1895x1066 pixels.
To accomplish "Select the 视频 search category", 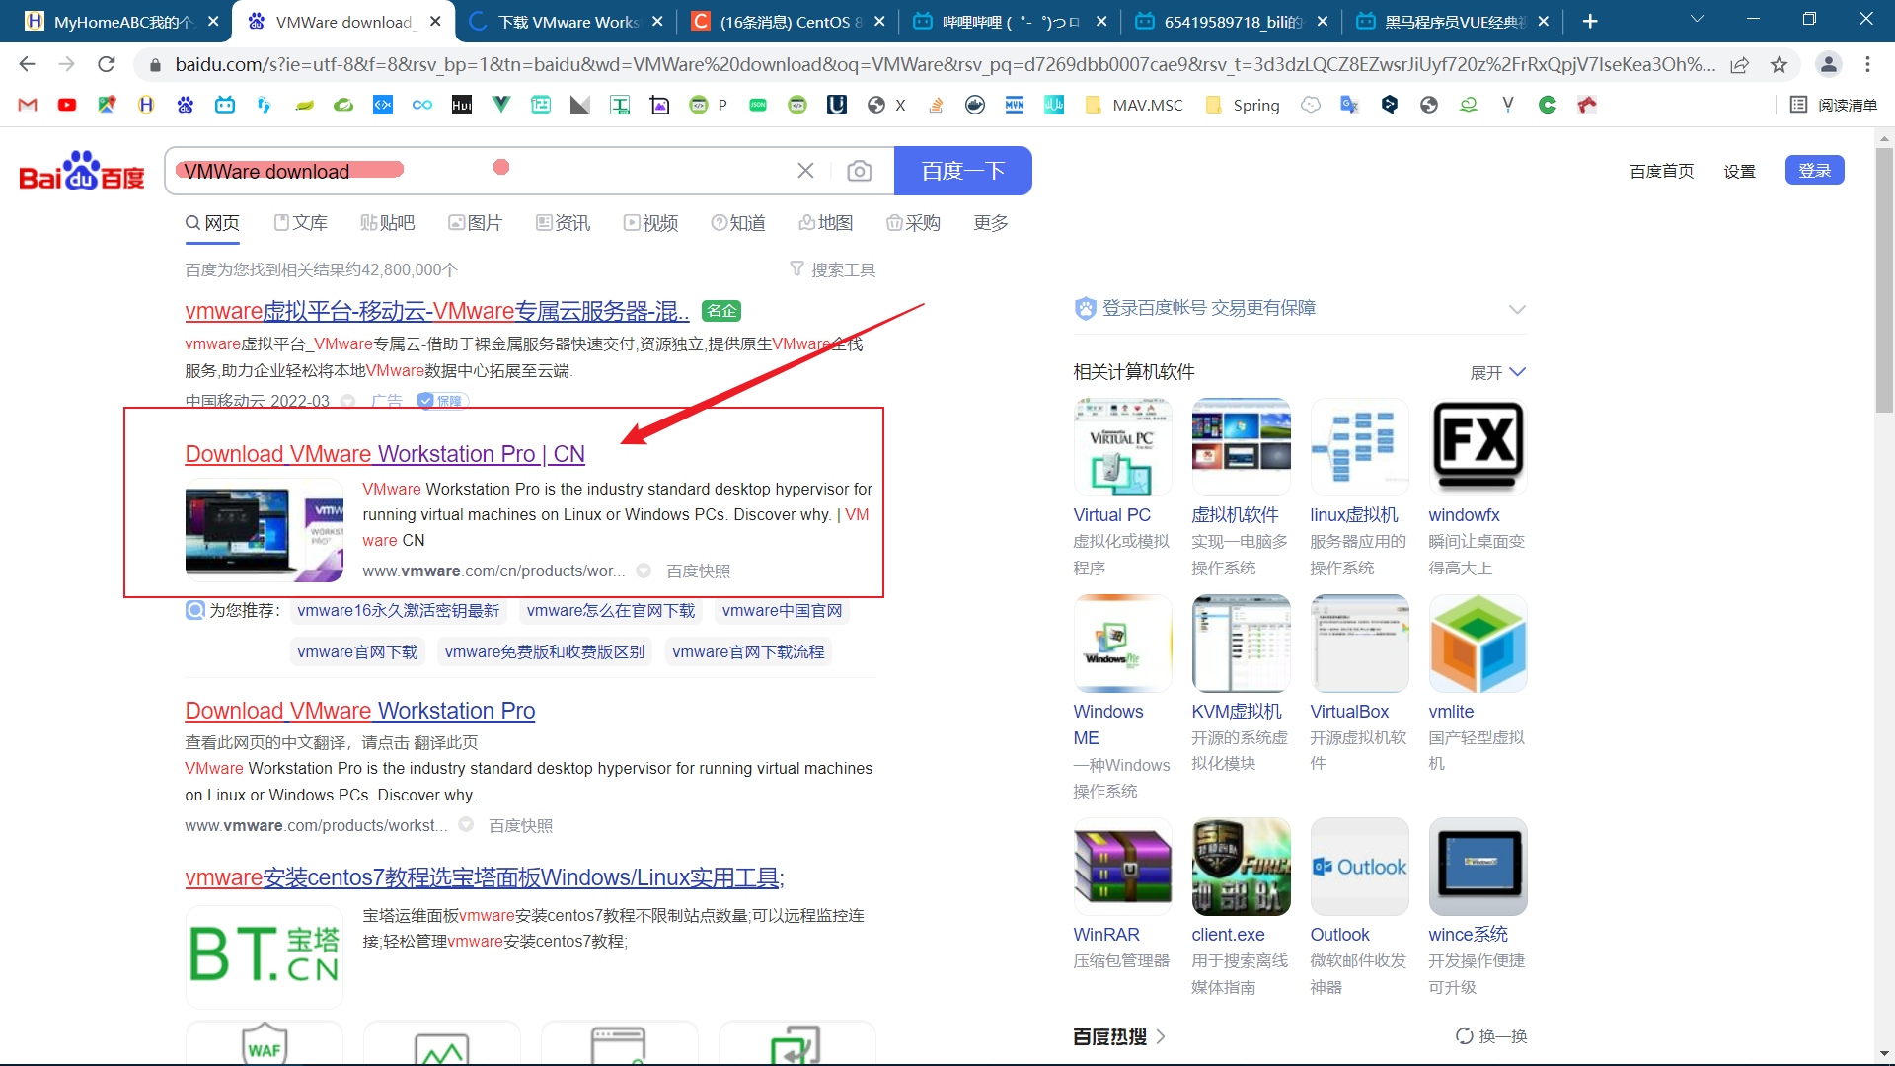I will 650,223.
